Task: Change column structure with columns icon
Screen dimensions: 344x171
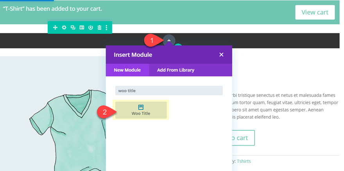Action: (82, 28)
